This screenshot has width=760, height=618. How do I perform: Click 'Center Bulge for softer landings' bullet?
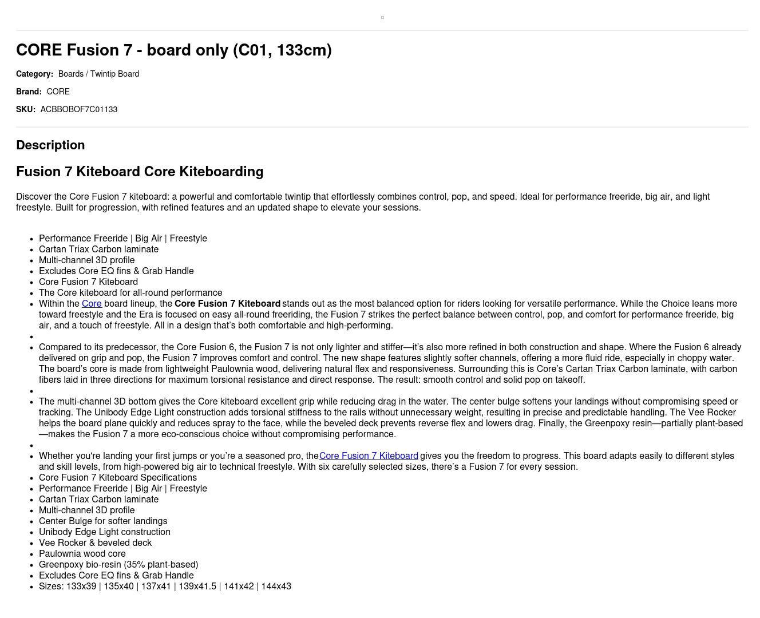103,521
